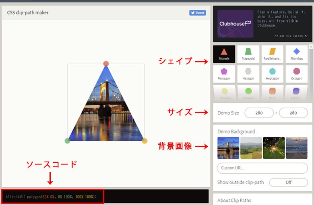Pick the Rabbet shape
This screenshot has width=314, height=205.
pos(296,93)
